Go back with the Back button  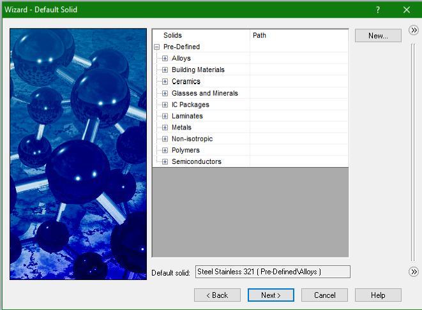click(217, 295)
